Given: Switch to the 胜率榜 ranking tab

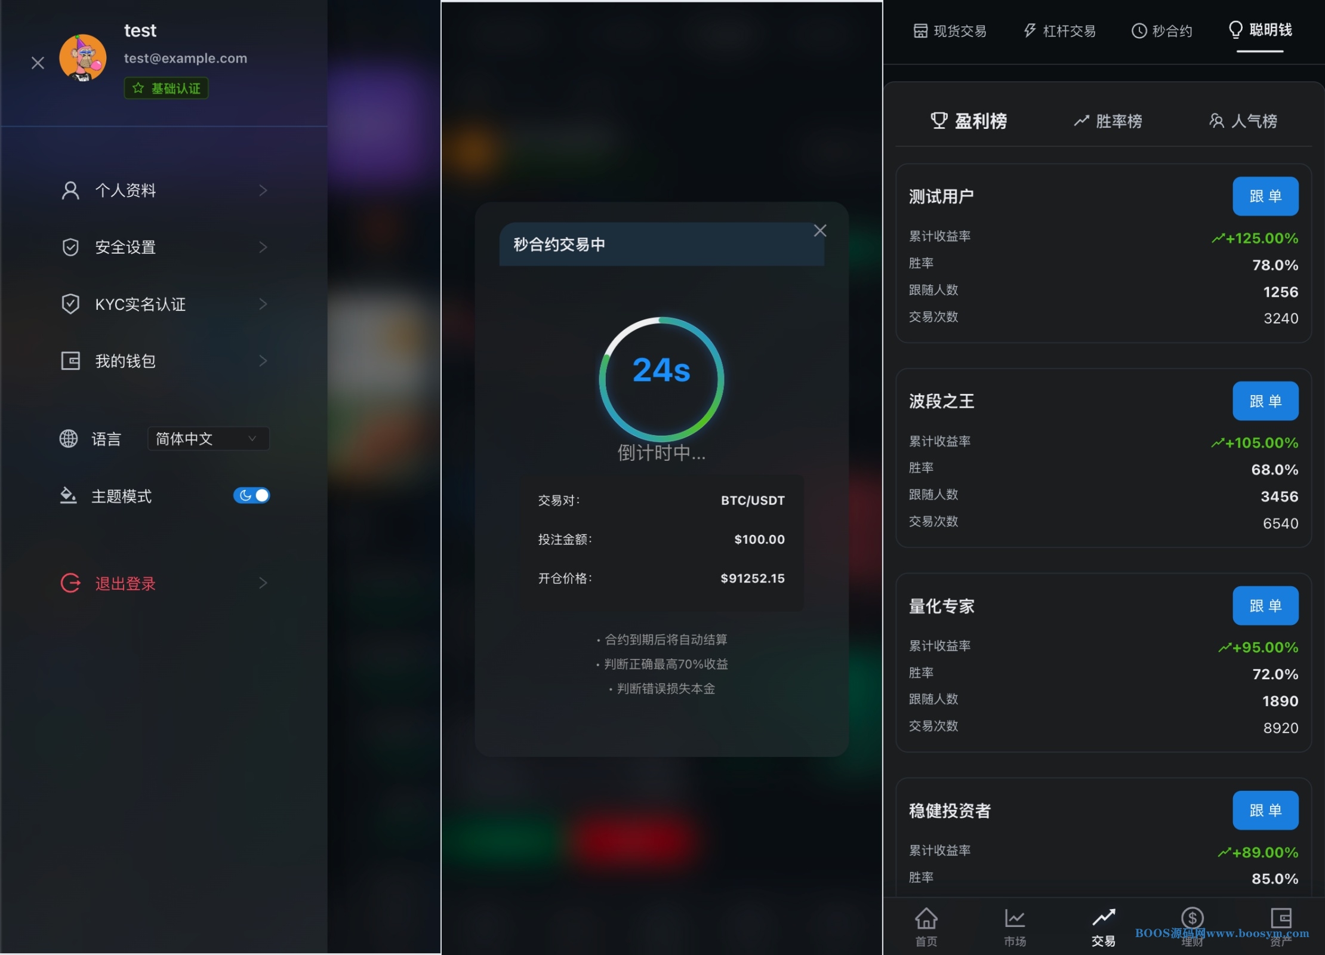Looking at the screenshot, I should [1108, 121].
